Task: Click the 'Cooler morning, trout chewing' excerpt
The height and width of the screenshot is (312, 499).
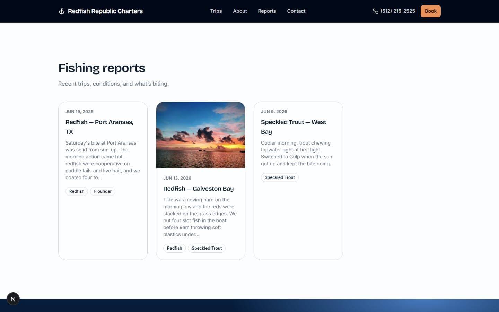Action: (x=297, y=153)
